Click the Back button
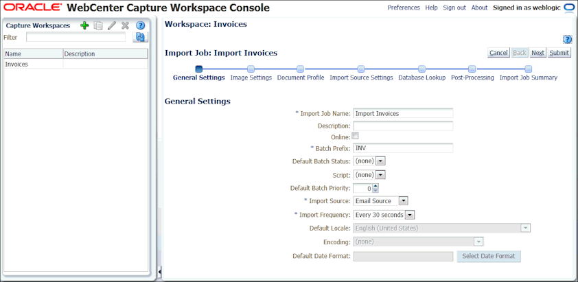The image size is (578, 282). click(520, 53)
